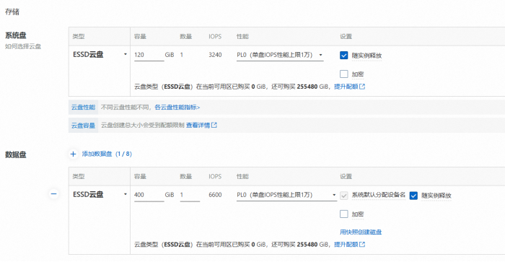Click the 系统默认分配设备名 checkbox

pos(344,196)
